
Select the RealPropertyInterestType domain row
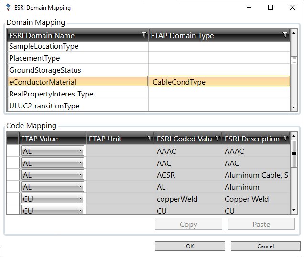point(149,94)
